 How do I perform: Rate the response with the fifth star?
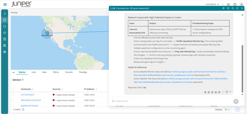click(219, 92)
